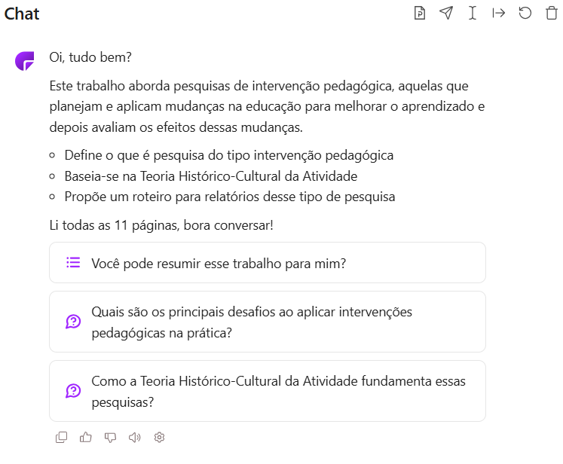This screenshot has height=464, width=563.
Task: Play the response aloud with speaker icon
Action: pos(135,437)
